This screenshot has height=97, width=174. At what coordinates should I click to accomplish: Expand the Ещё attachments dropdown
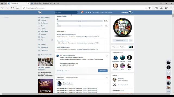67,71
